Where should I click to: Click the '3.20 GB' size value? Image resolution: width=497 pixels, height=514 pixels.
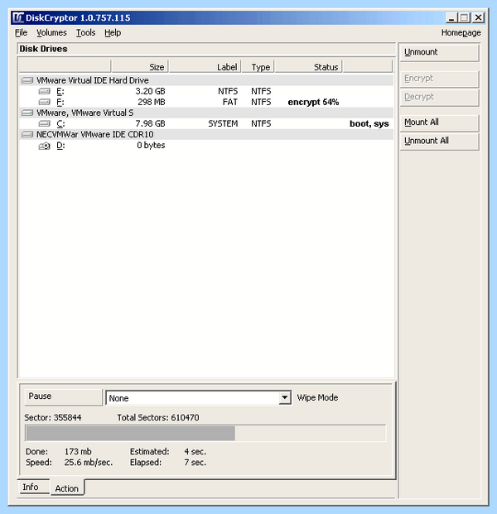tap(150, 91)
